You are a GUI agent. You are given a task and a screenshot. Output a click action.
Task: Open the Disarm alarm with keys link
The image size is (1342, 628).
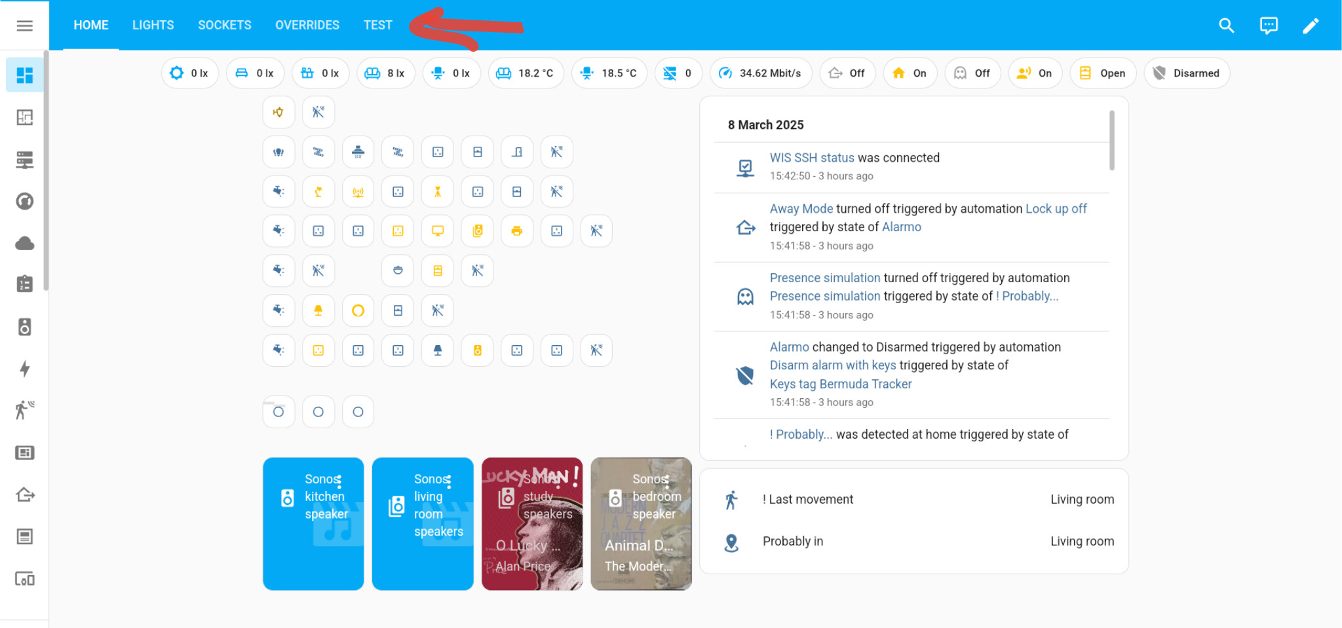pos(833,365)
